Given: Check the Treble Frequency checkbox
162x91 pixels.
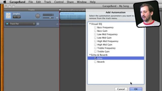Looking at the screenshot, I should click(95, 48).
